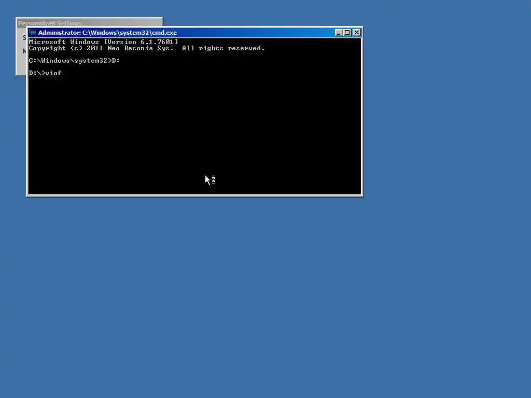Minimize the cmd.exe window
The height and width of the screenshot is (398, 531).
(338, 33)
